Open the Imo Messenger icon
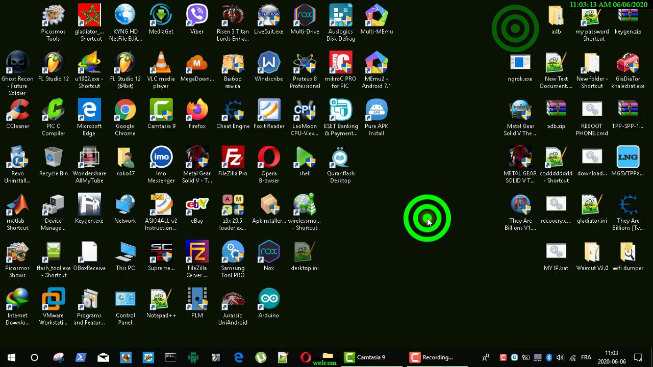Screen dimensions: 653x367 161,165
